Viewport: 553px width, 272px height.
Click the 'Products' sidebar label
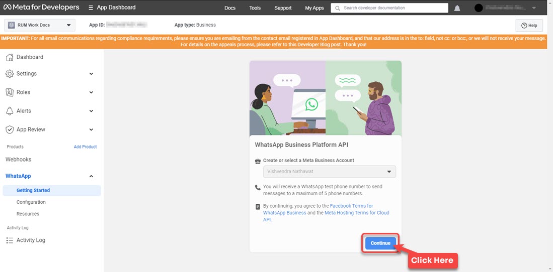point(15,147)
